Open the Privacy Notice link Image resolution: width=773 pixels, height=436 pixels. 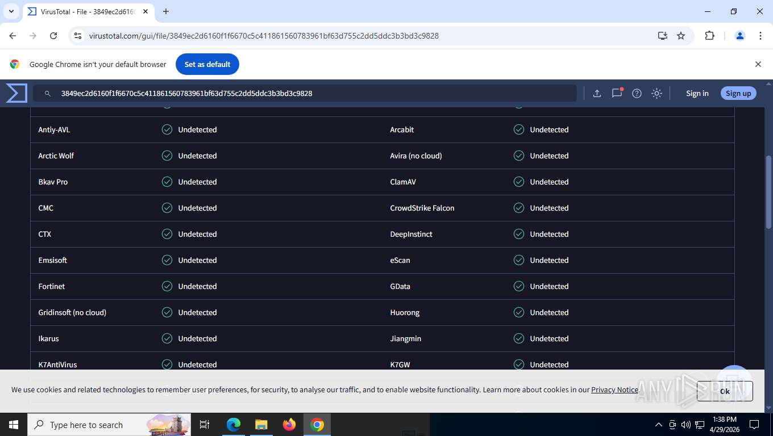coord(614,389)
